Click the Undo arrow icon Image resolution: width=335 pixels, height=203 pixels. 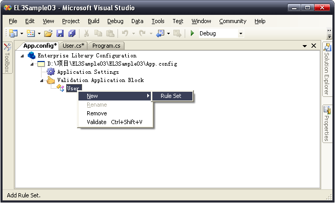pos(125,33)
